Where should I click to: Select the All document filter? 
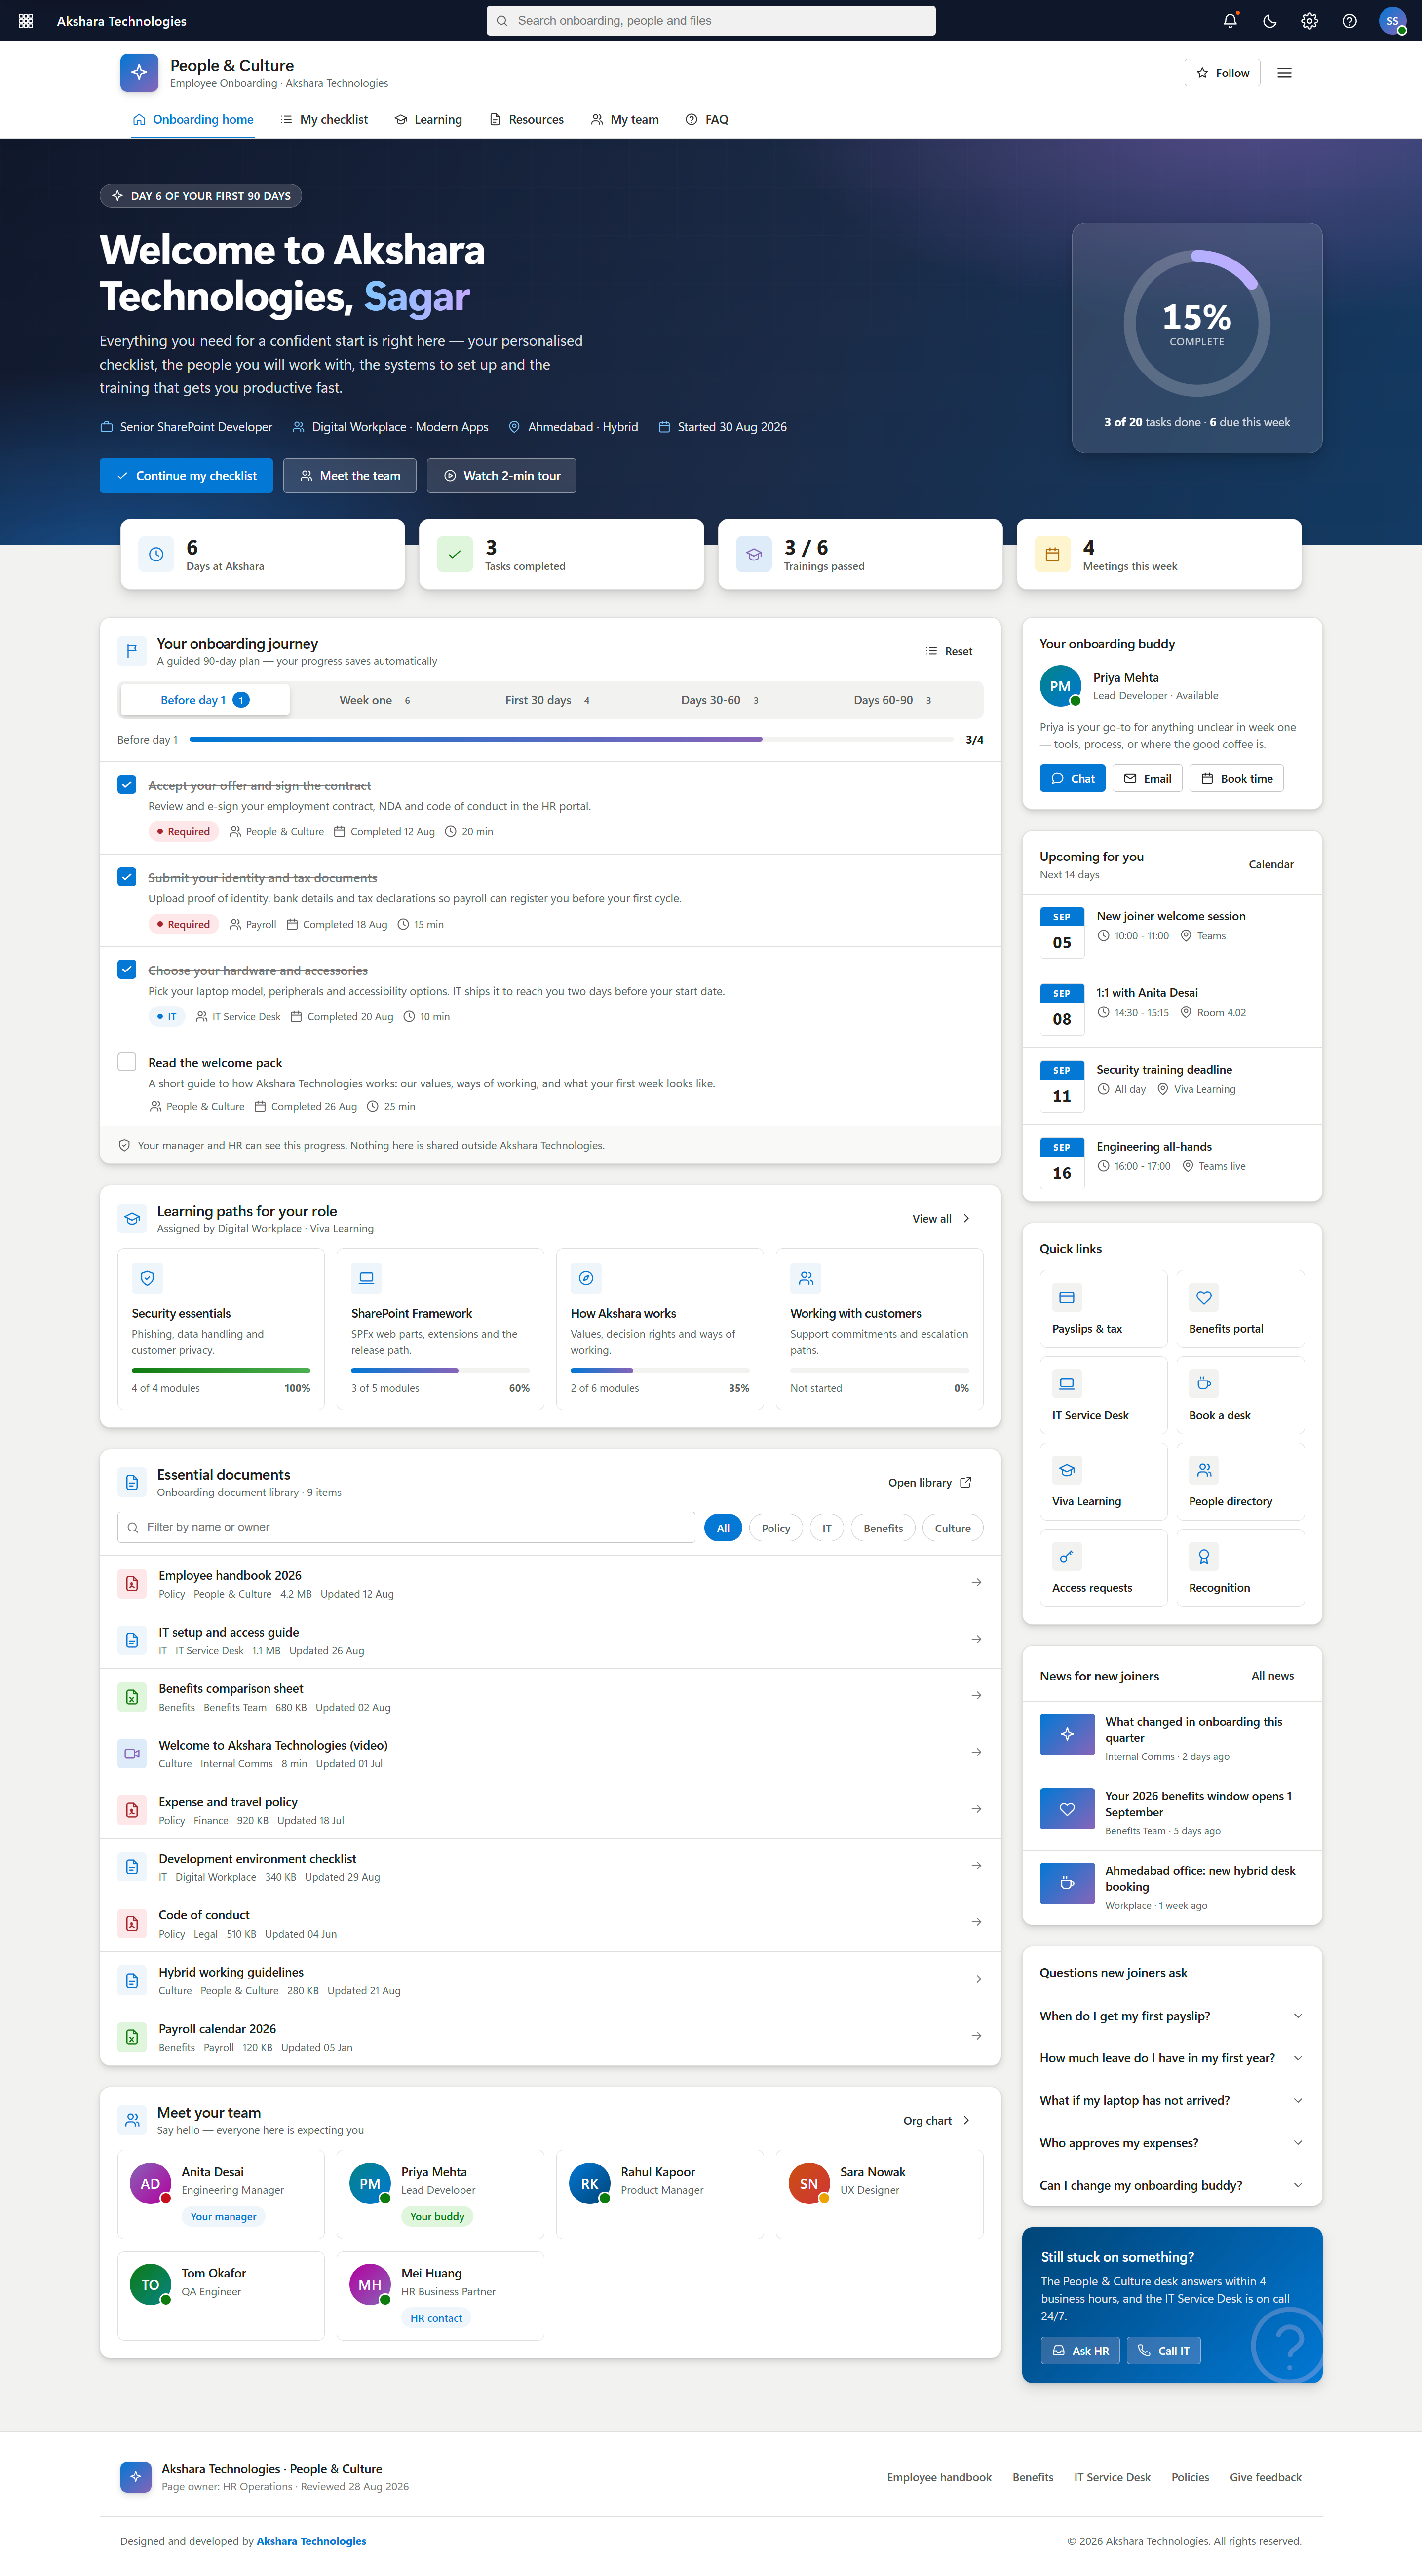click(x=723, y=1528)
